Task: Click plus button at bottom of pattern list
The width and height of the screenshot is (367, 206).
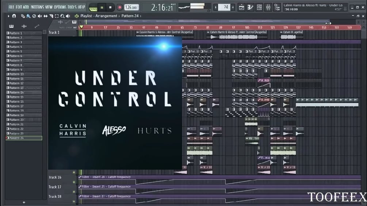Action: click(24, 202)
